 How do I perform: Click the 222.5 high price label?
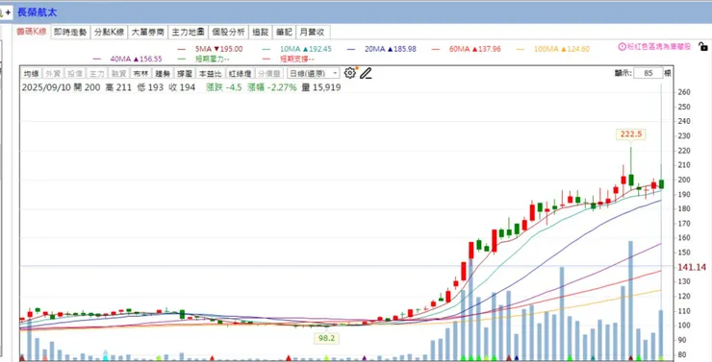pos(631,134)
